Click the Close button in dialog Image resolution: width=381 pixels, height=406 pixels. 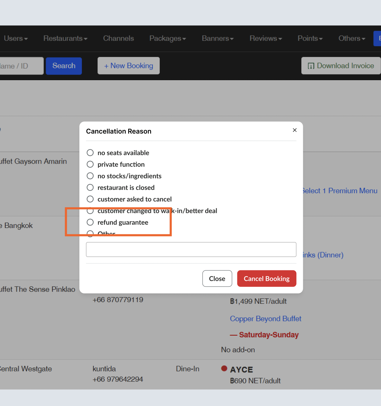pos(217,278)
